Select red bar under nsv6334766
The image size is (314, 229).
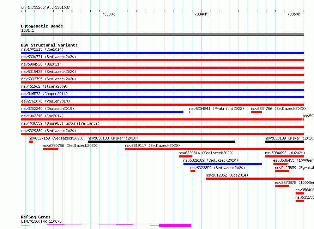pyautogui.click(x=256, y=112)
